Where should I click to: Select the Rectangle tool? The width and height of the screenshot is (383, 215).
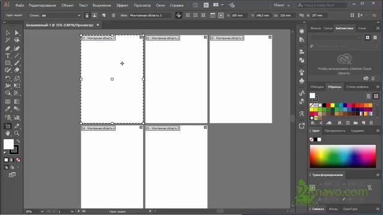click(x=8, y=63)
